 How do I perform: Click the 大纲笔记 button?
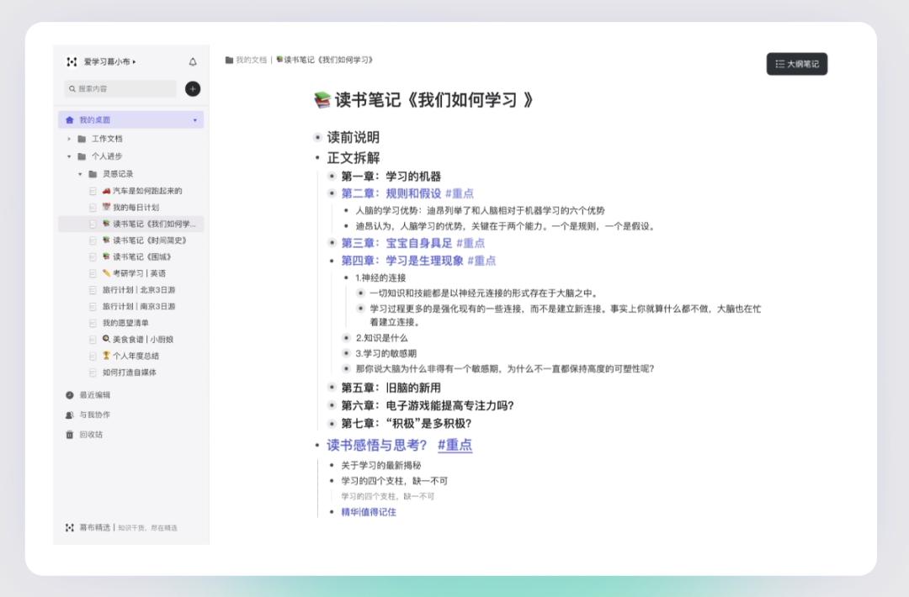pyautogui.click(x=796, y=64)
